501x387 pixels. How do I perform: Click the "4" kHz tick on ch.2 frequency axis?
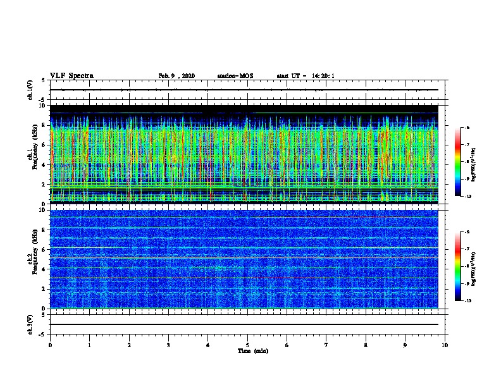[44, 269]
